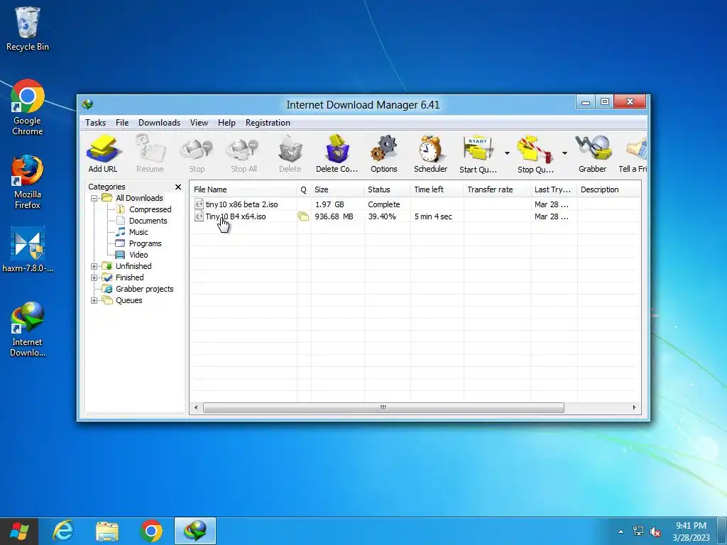The width and height of the screenshot is (727, 545).
Task: Select the Programs category
Action: [x=145, y=244]
